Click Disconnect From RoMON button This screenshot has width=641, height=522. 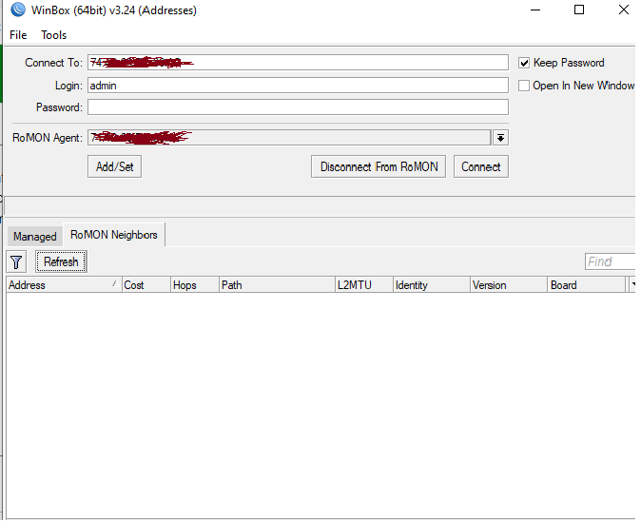point(379,166)
